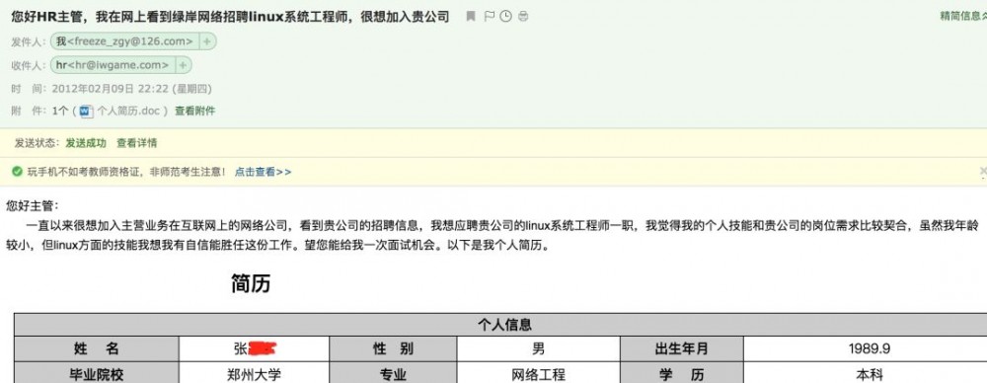This screenshot has height=383, width=987.
Task: Click the 简历 heading in the body
Action: coord(251,283)
